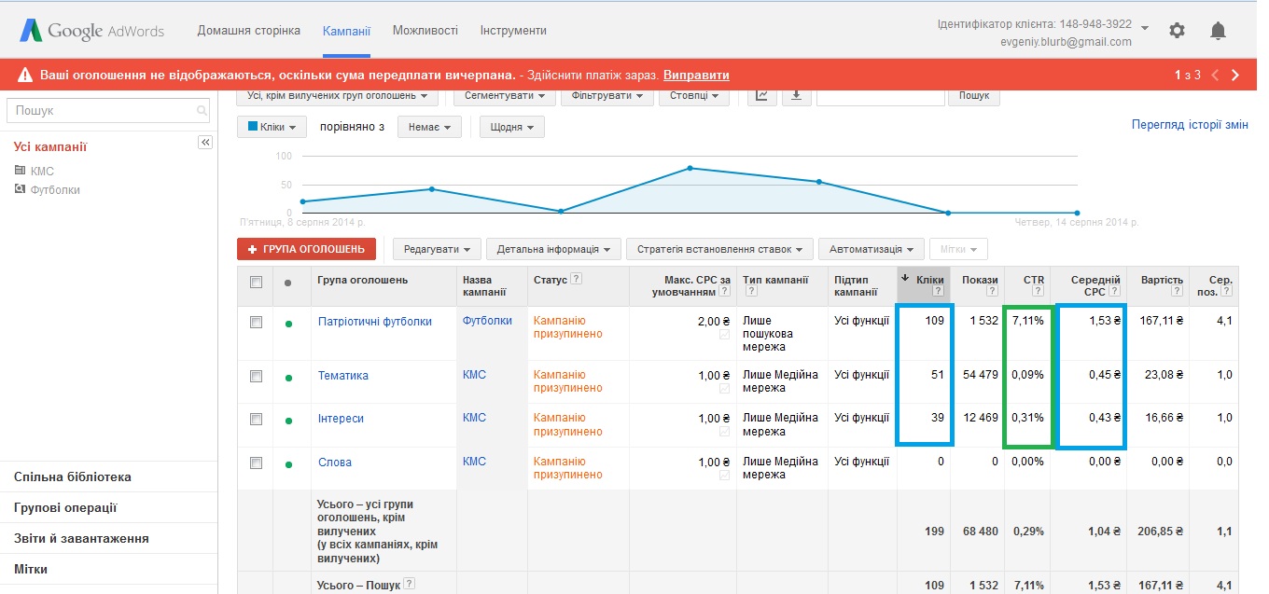Viewport: 1269px width, 594px height.
Task: Open the ad group filter dropdown
Action: pos(338,95)
